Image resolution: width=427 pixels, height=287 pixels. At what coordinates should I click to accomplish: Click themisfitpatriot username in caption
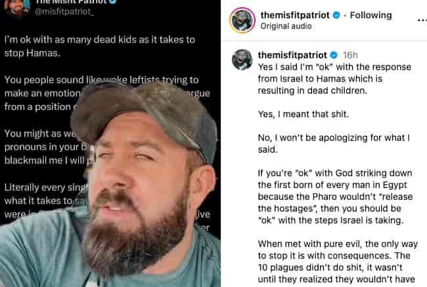[292, 55]
